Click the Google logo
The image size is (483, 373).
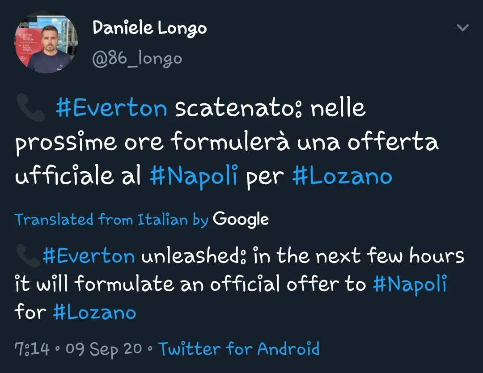(x=241, y=220)
